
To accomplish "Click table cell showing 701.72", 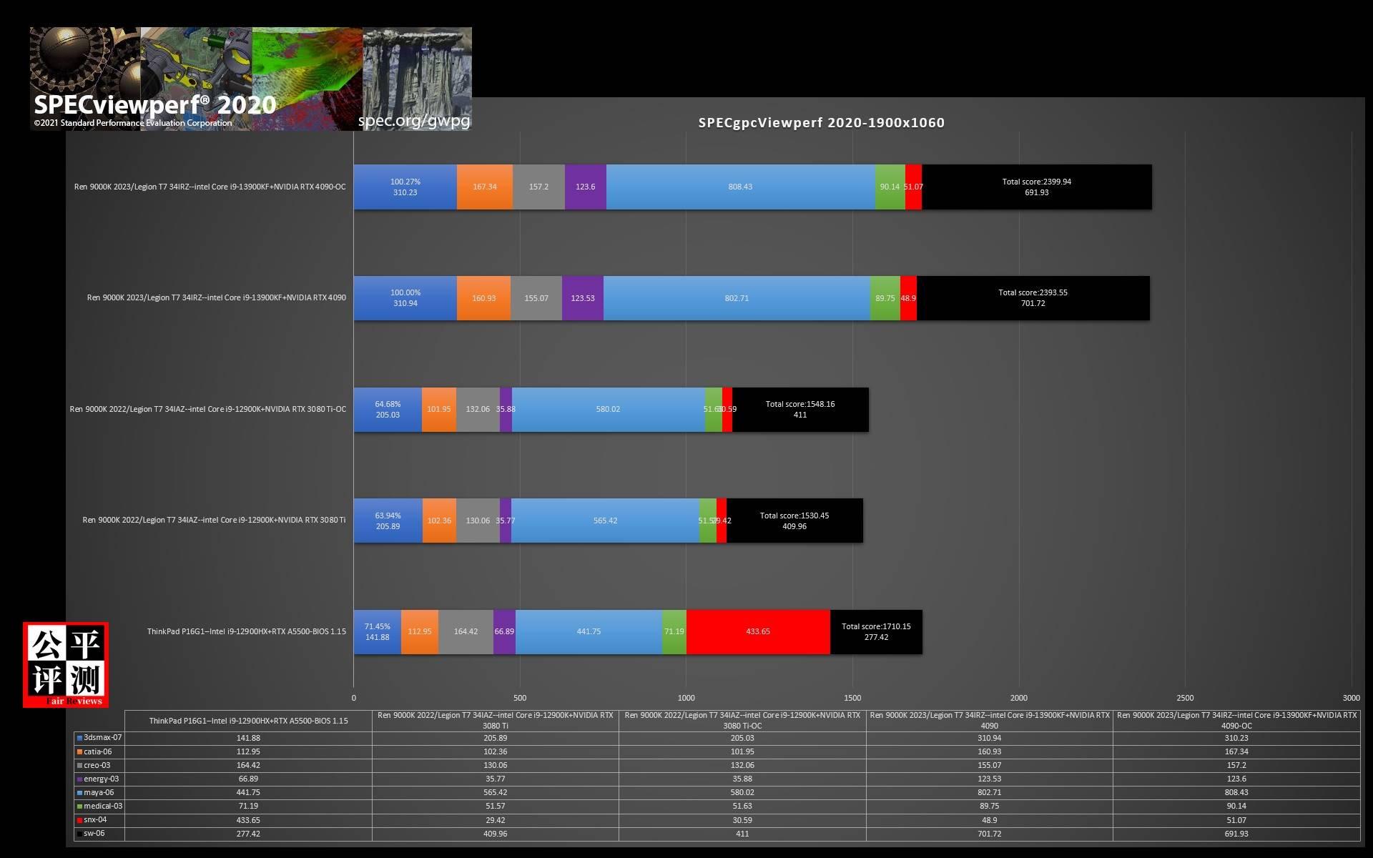I will [x=989, y=834].
